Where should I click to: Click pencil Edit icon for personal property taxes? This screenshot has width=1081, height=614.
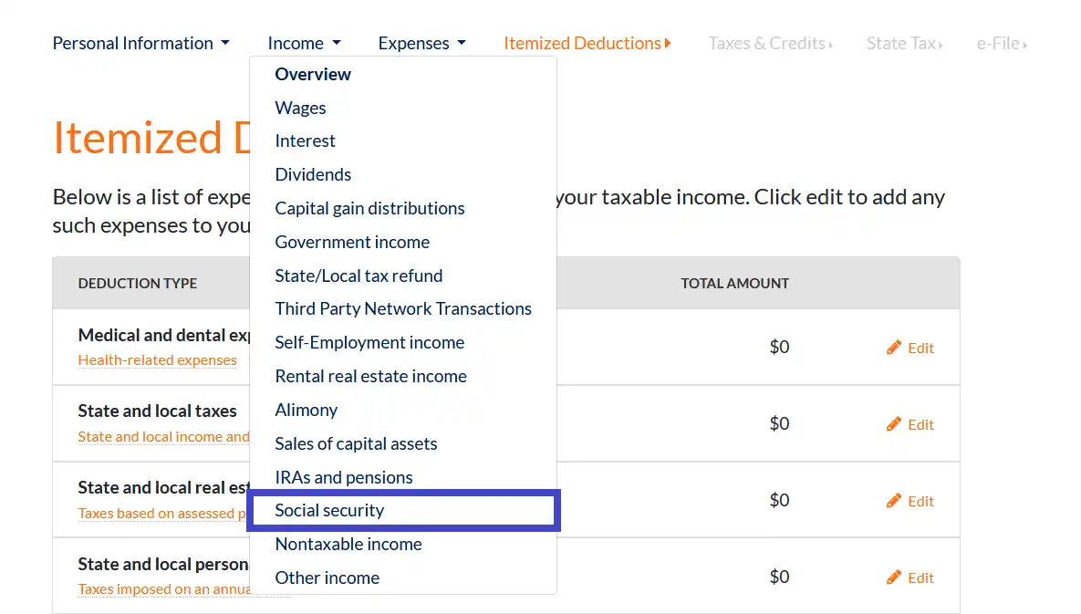tap(894, 578)
